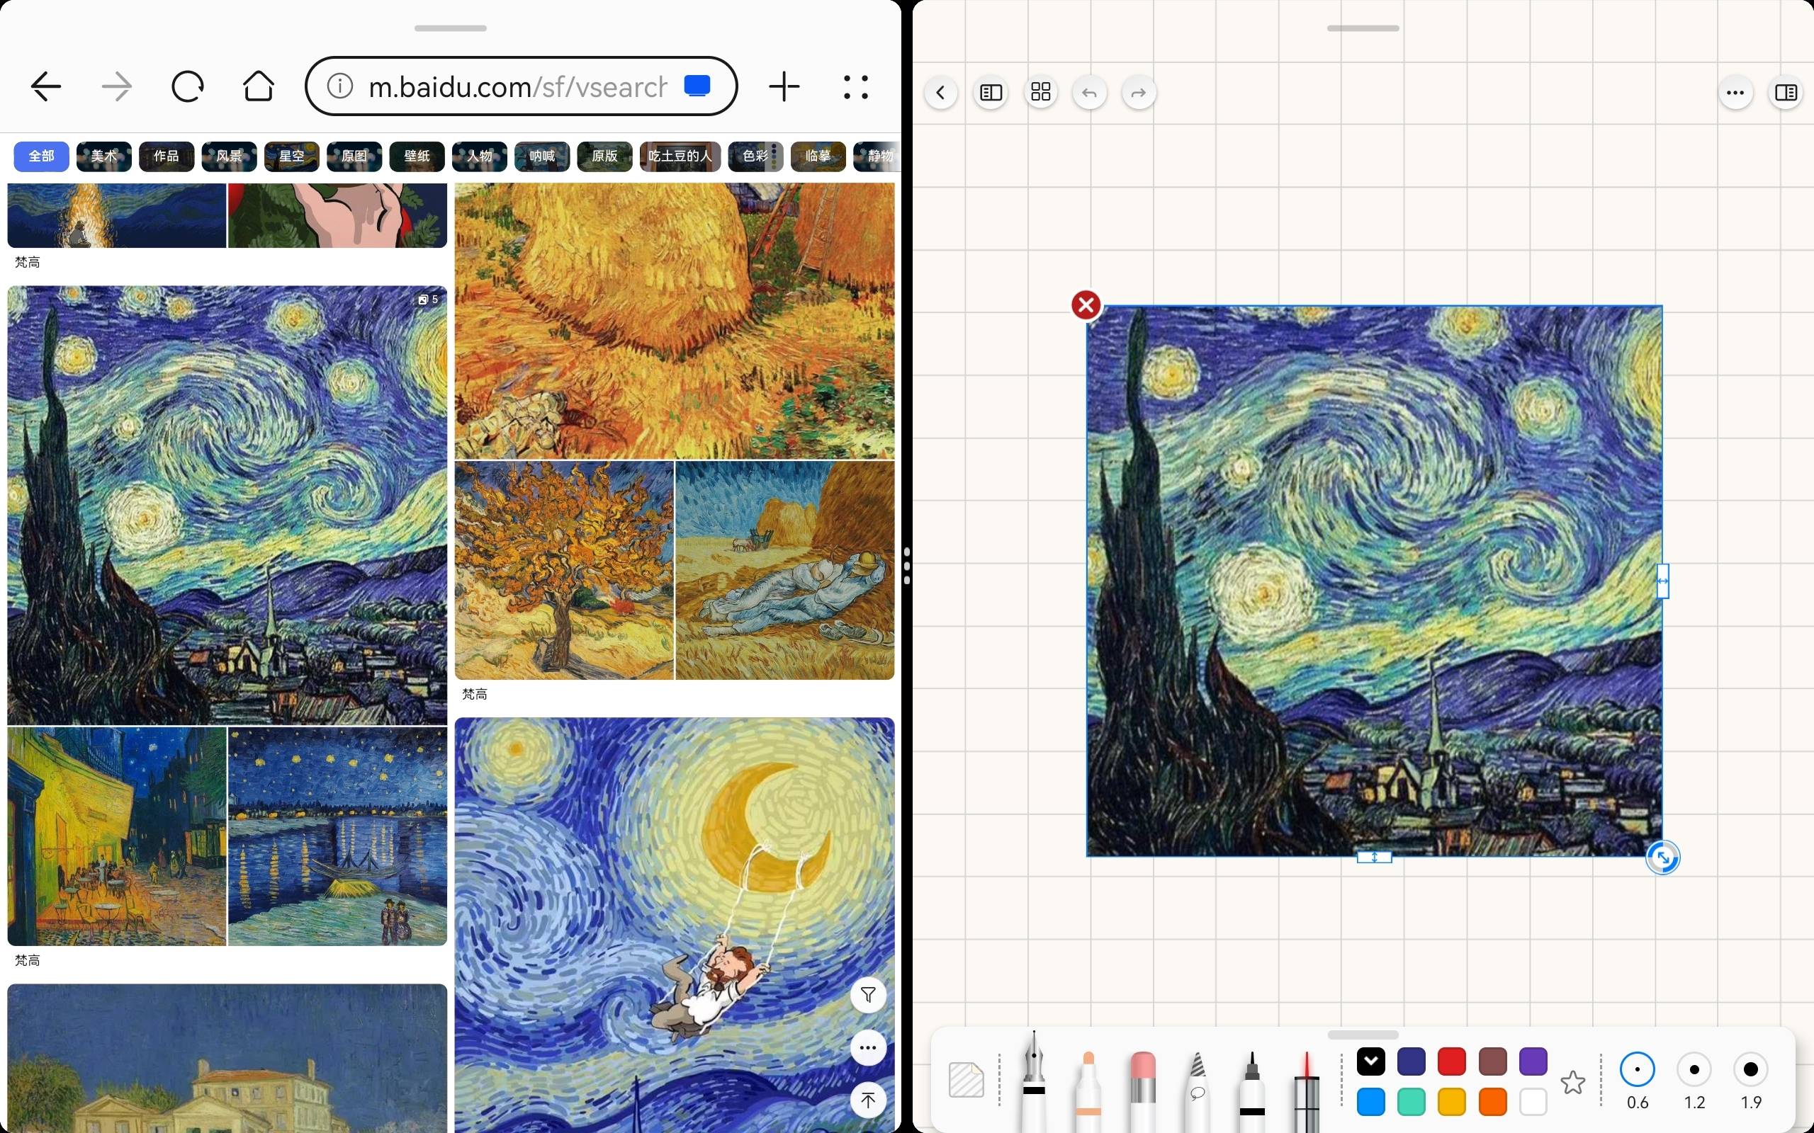
Task: Select the orange highlighter marker tool
Action: point(1088,1091)
